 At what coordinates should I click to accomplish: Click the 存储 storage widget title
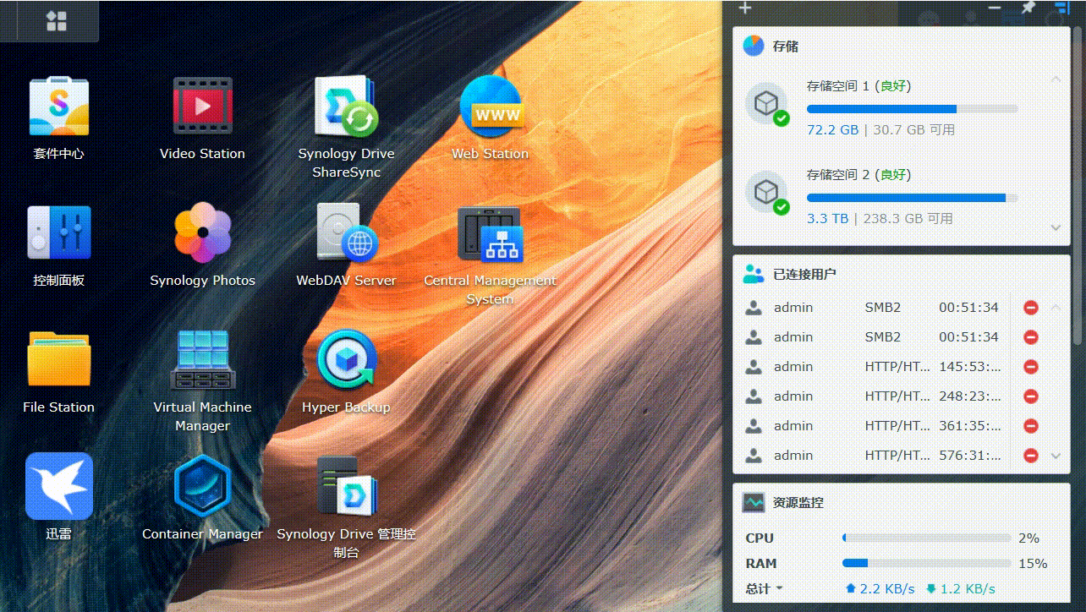click(x=785, y=46)
